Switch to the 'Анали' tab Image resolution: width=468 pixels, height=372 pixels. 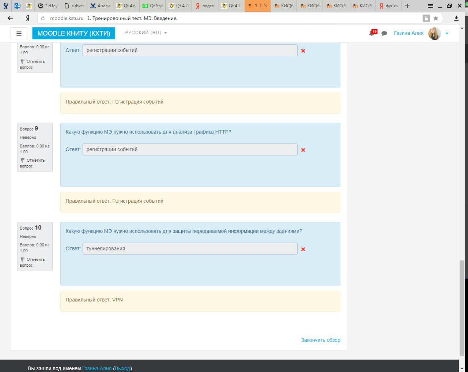click(100, 6)
